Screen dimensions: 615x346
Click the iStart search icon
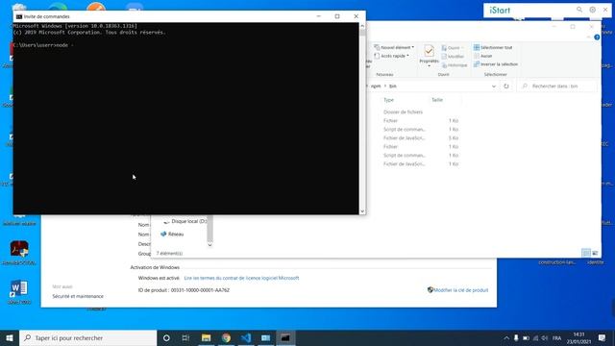pyautogui.click(x=579, y=10)
